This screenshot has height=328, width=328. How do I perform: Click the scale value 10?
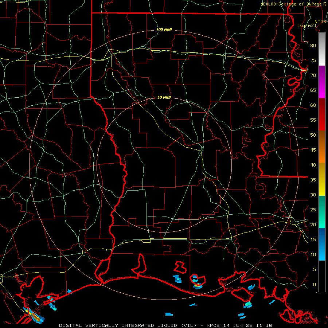(313, 255)
